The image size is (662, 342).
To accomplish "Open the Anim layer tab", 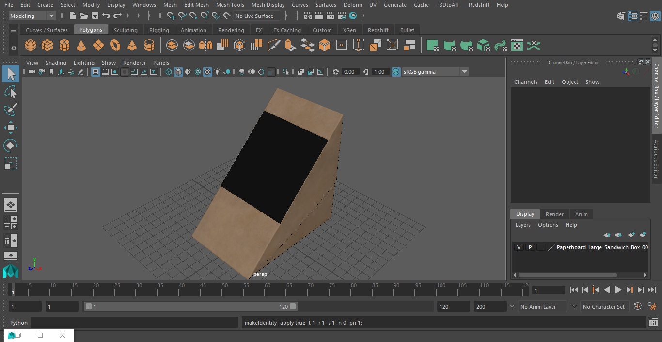I will point(581,214).
